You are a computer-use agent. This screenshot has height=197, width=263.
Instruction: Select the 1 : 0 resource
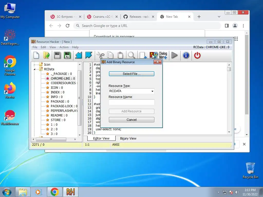(x=54, y=125)
